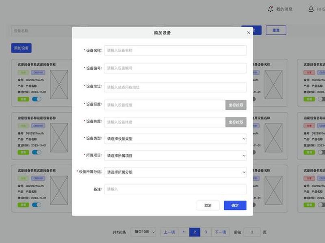
Task: Toggle switch on first far-right device card
Action: pyautogui.click(x=321, y=99)
